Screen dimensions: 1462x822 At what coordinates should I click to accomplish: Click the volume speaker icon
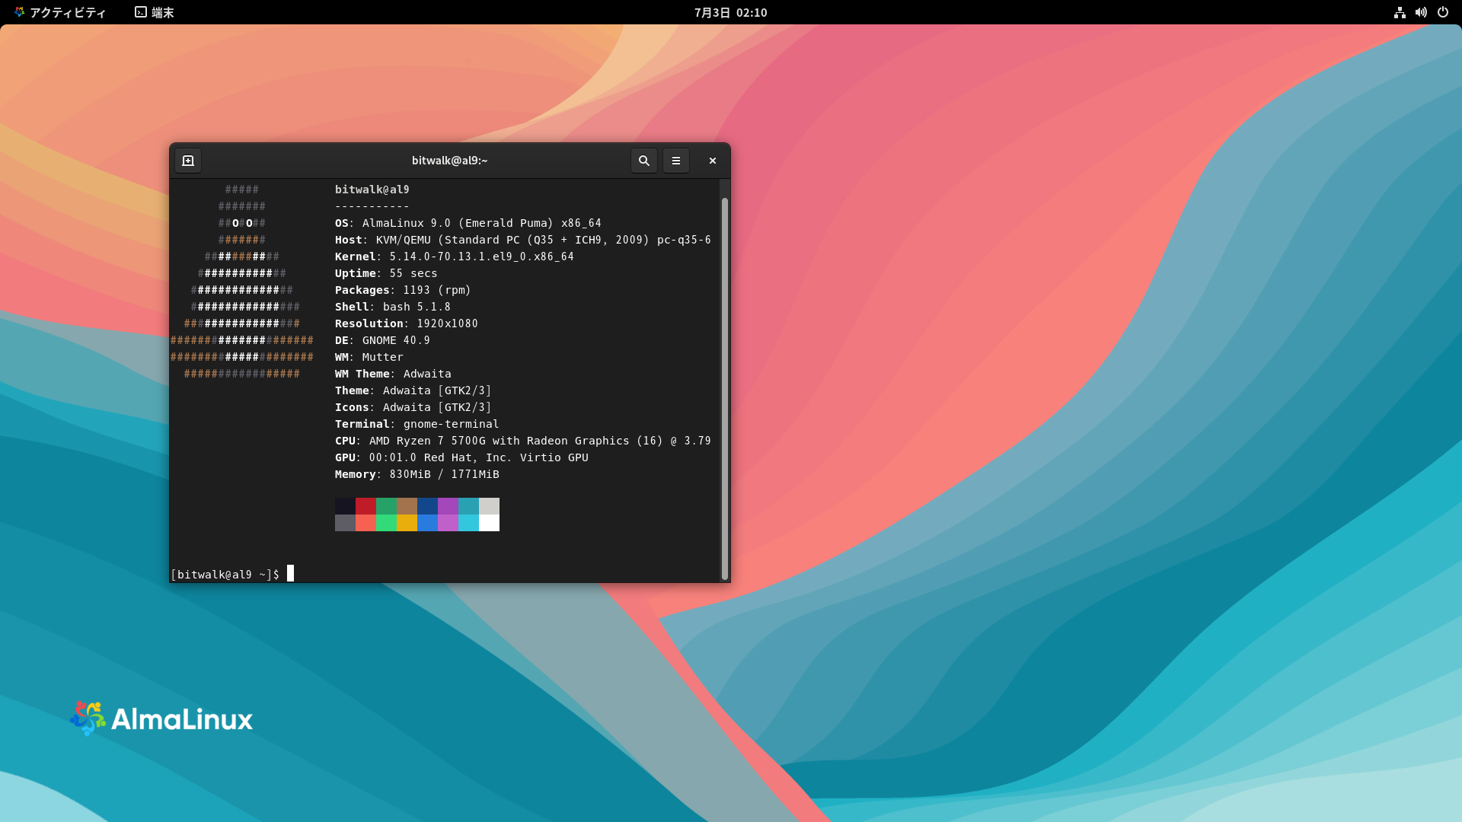pos(1421,12)
